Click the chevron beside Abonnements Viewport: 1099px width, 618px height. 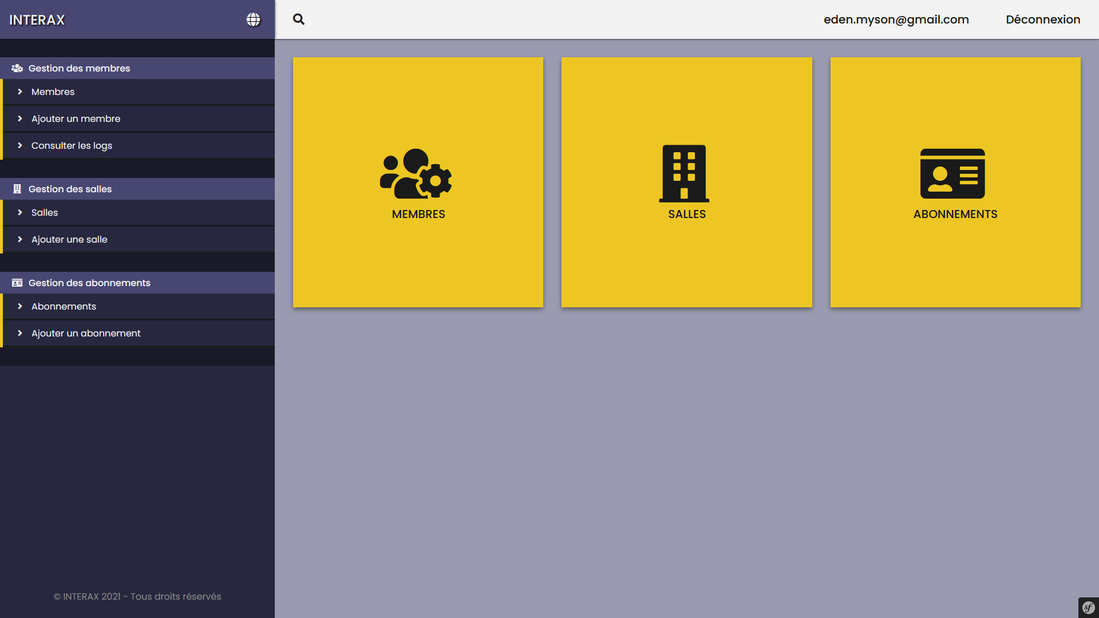point(20,306)
